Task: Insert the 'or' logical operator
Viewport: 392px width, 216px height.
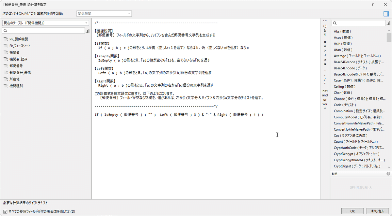Action: tap(325, 99)
